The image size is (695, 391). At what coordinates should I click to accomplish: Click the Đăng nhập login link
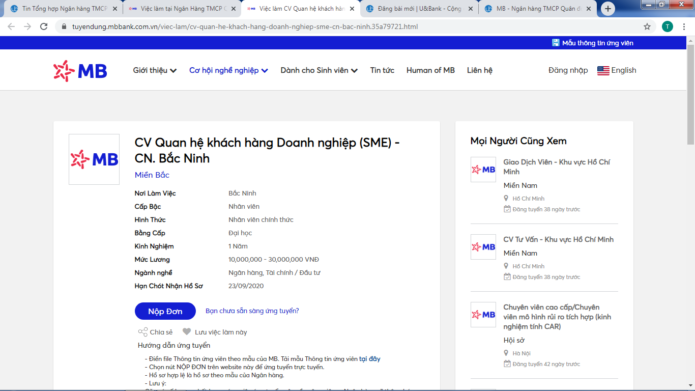pyautogui.click(x=568, y=70)
